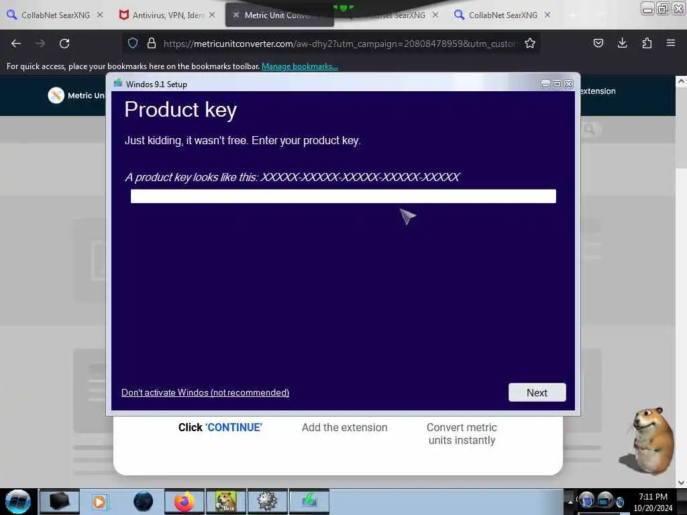Close the last CollabNet SearXNG tab
Screen dimensions: 687x515
[x=547, y=15]
